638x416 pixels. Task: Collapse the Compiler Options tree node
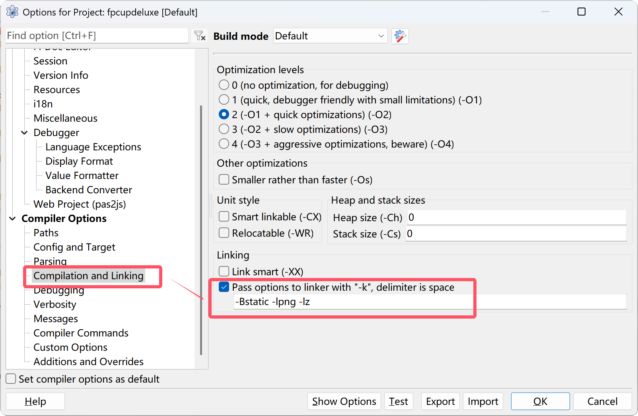(13, 219)
